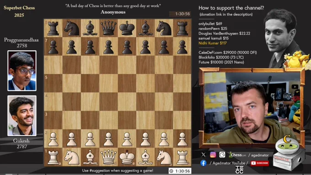
Task: Select the white bishop on c1
Action: coord(90,157)
